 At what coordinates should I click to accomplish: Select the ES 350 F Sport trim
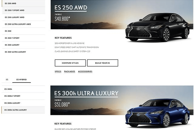(24, 38)
